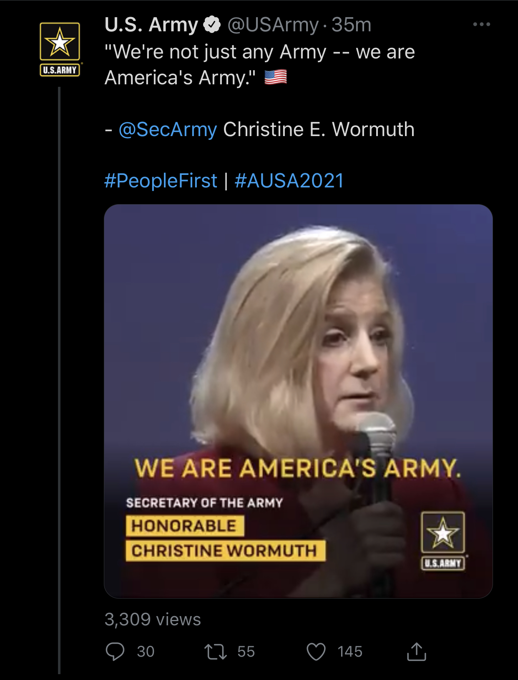
Task: Click the U.S. Army display name
Action: point(151,25)
